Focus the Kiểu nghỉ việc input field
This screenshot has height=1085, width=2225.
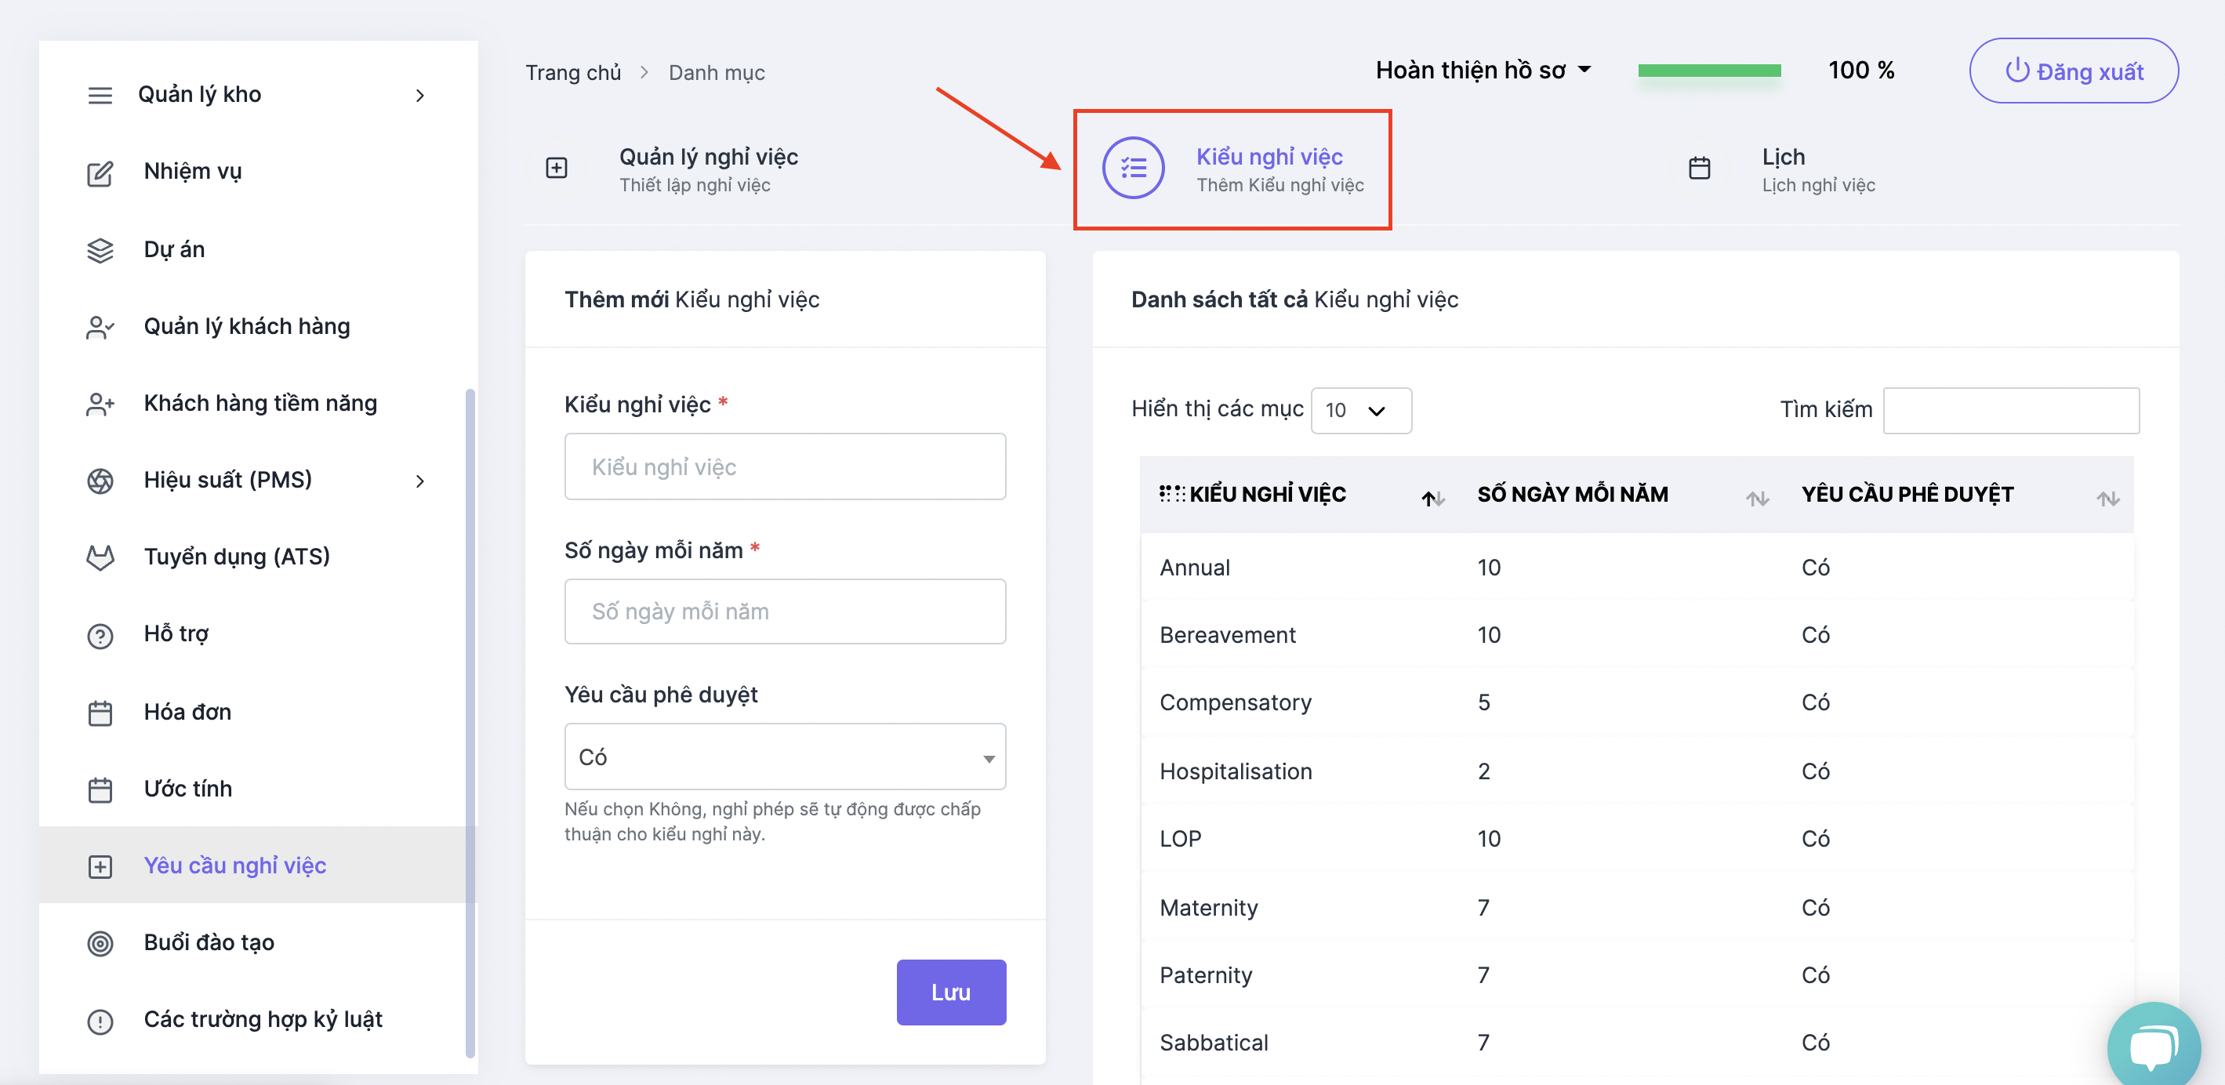tap(785, 466)
